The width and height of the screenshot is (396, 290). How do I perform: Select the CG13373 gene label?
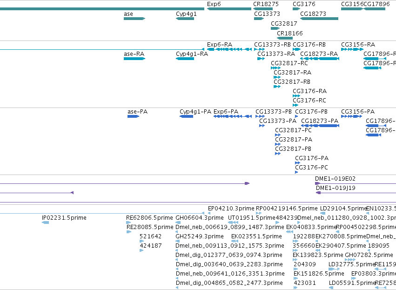(267, 14)
